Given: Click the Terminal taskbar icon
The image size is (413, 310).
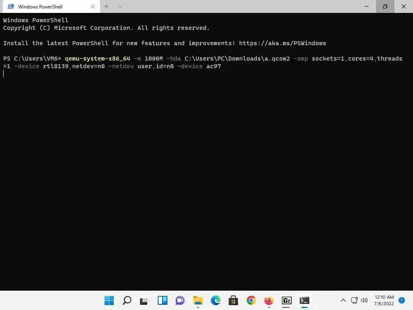Looking at the screenshot, I should pyautogui.click(x=305, y=300).
